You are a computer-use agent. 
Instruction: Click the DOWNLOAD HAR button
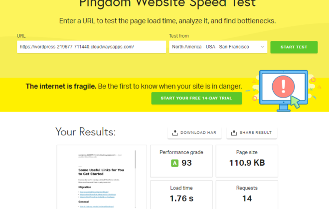pyautogui.click(x=194, y=132)
